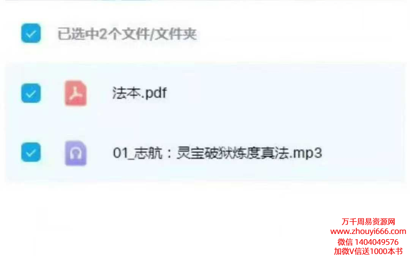Click the purple headphone audio file icon

click(x=76, y=153)
